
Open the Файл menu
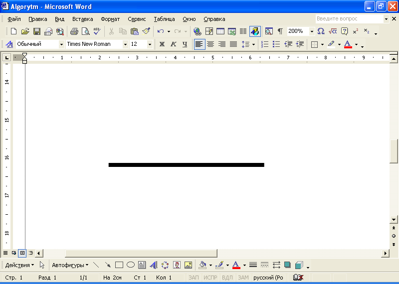click(14, 19)
